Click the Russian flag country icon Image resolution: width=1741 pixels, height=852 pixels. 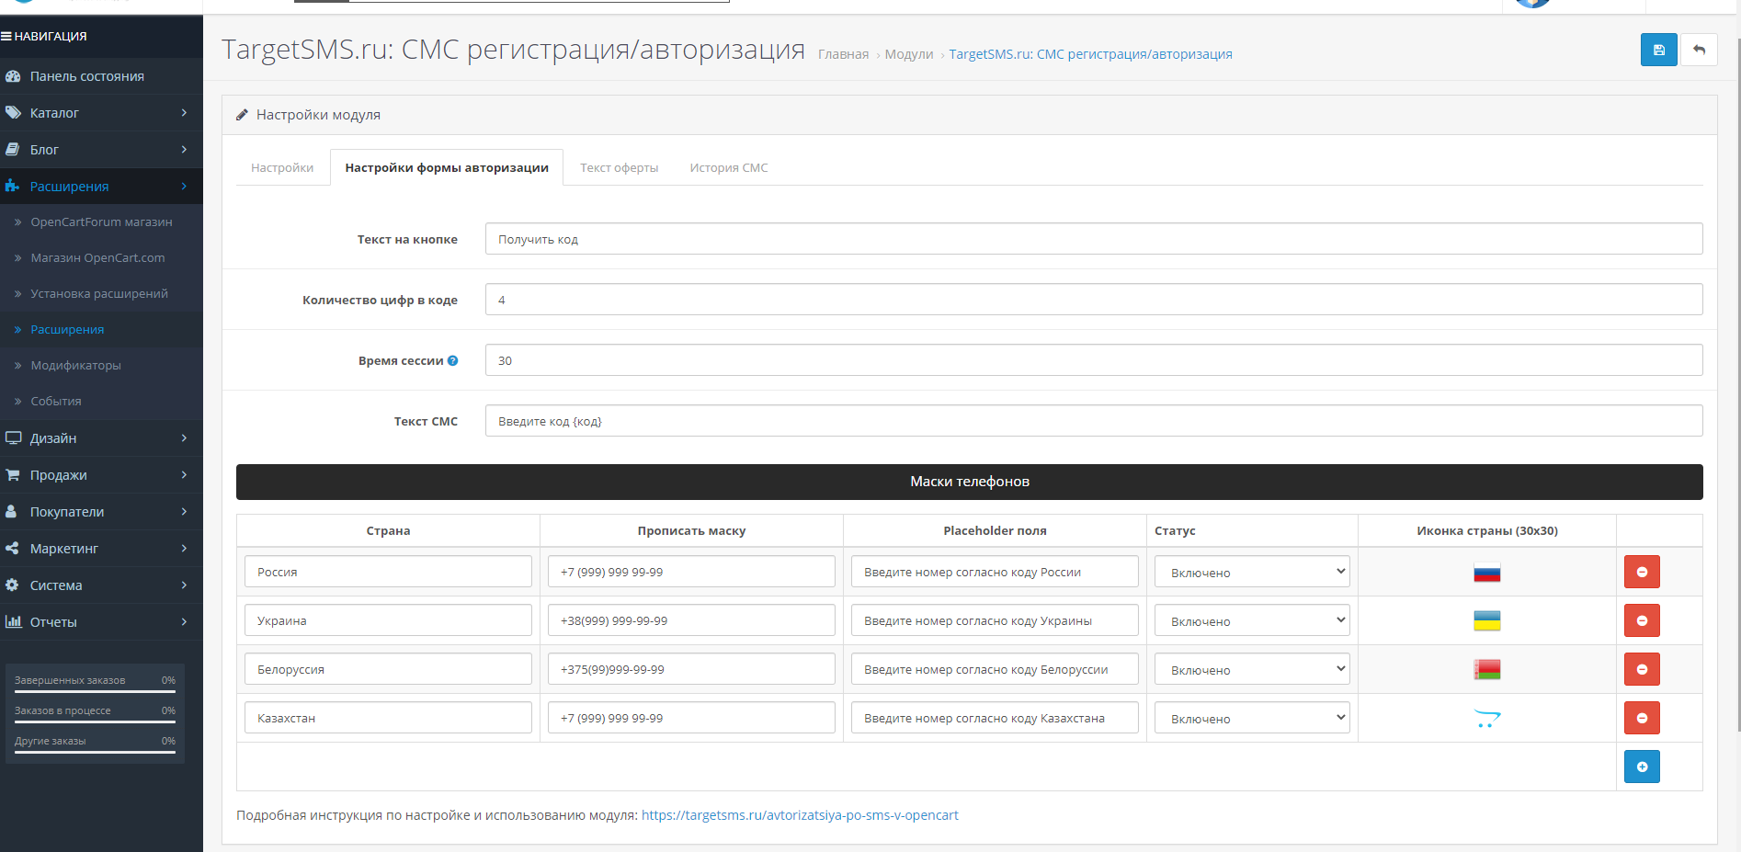[x=1486, y=573]
